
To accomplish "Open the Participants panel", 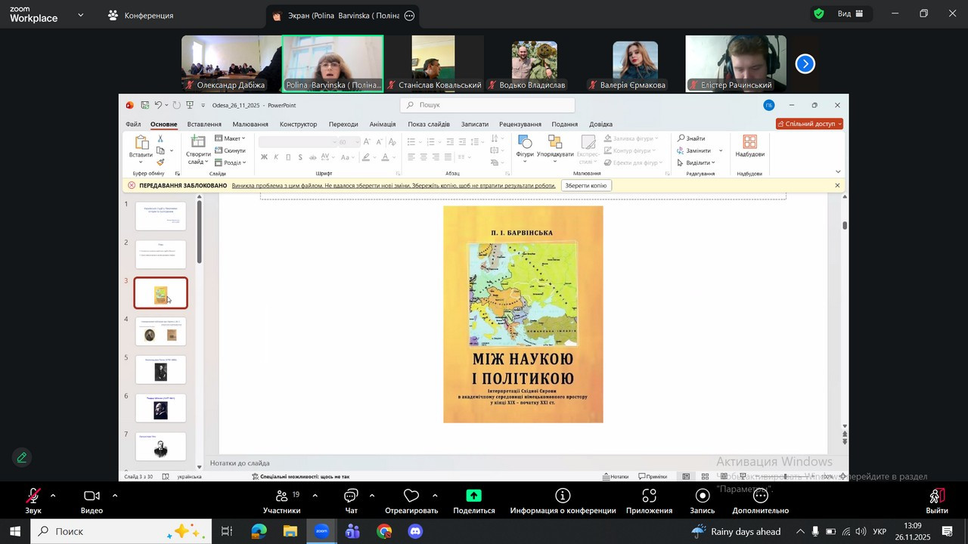I will (281, 496).
